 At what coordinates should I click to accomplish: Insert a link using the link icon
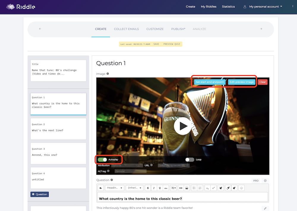[x=181, y=188]
